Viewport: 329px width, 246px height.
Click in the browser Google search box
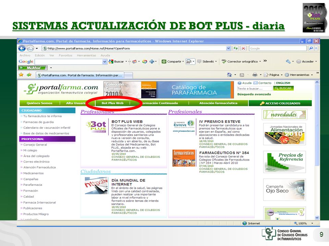tap(278, 48)
